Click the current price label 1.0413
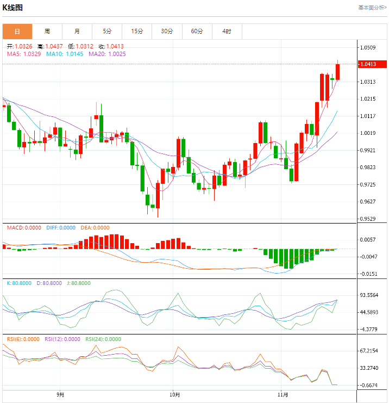 tap(372, 64)
